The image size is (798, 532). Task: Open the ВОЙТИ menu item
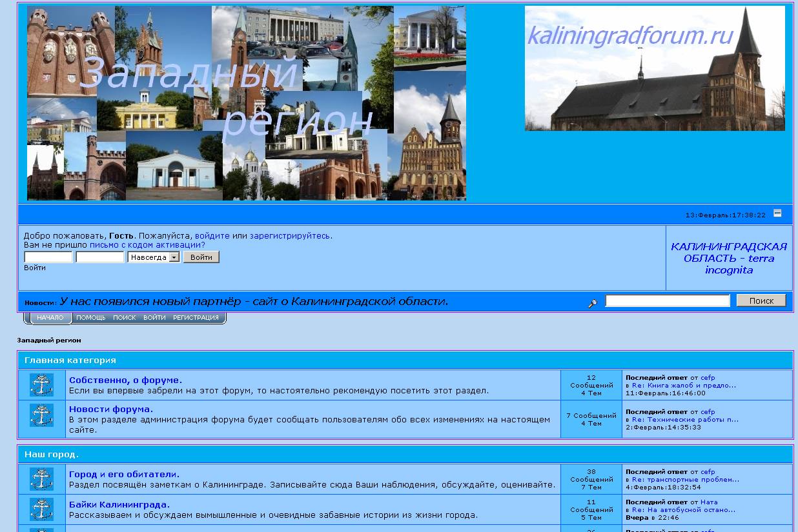click(154, 317)
